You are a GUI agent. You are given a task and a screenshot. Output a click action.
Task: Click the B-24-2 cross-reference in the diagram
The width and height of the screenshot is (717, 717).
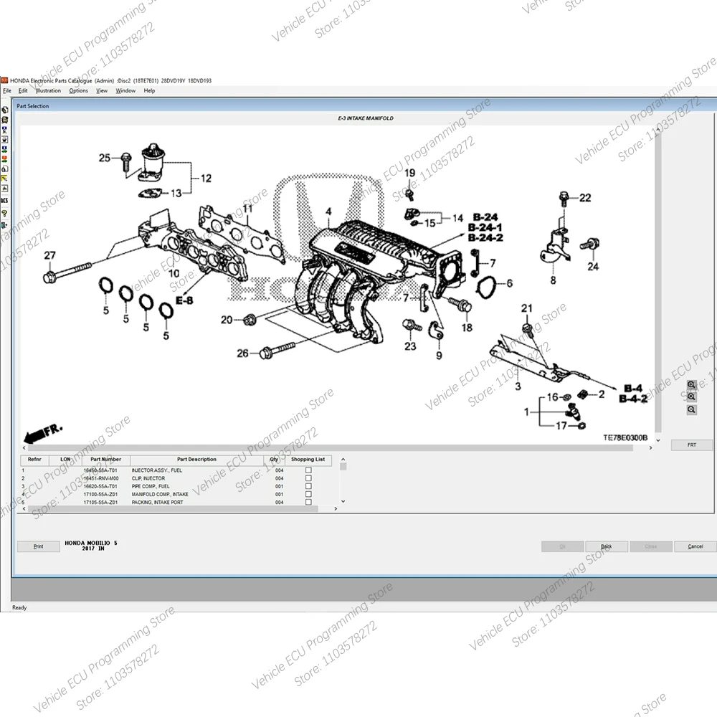(485, 238)
